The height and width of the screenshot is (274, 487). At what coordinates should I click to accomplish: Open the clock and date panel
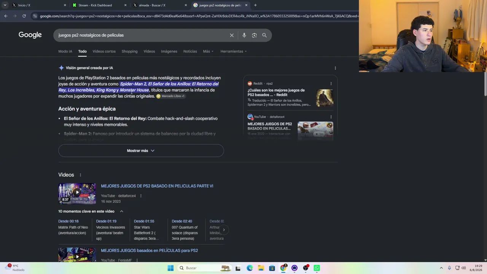[x=476, y=268]
